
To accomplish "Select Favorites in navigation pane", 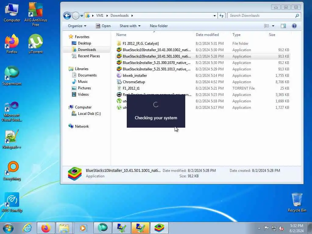I will tap(82, 37).
